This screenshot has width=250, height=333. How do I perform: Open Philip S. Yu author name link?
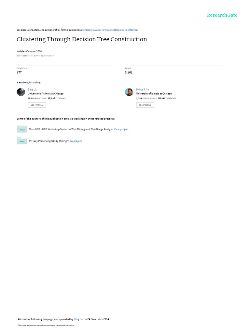click(x=143, y=90)
